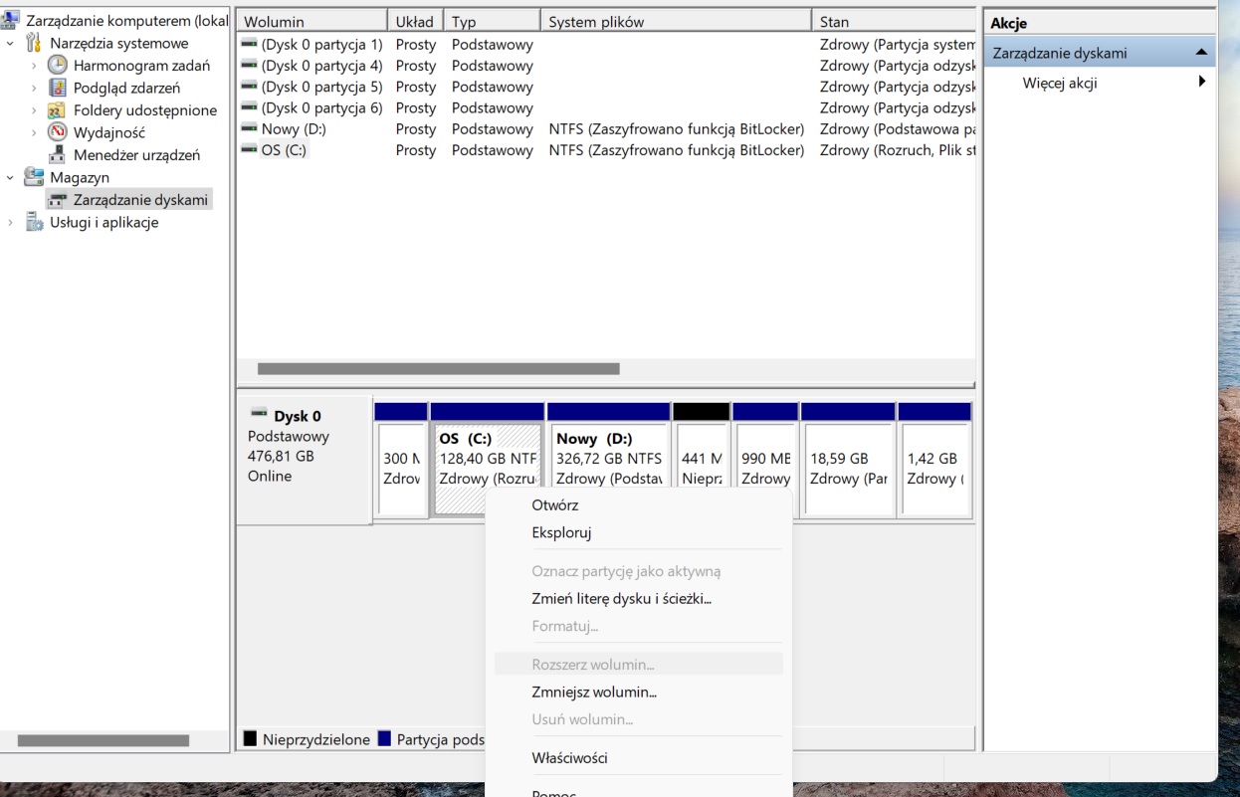Click the Foldery udostępnione folder icon
This screenshot has height=797, width=1240.
point(57,110)
